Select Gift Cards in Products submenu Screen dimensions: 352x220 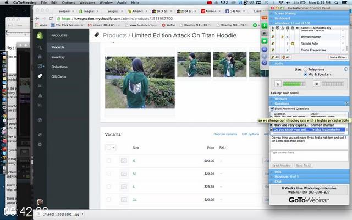tap(59, 76)
